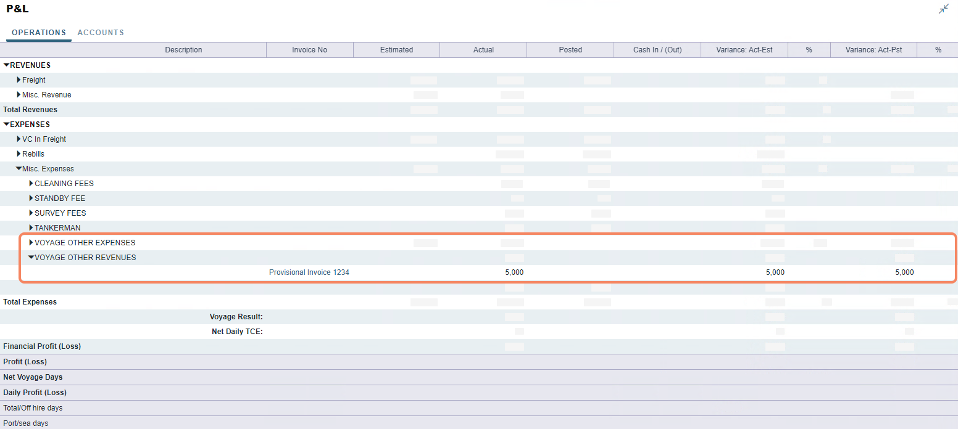Collapse the EXPENSES section
The image size is (958, 429).
(6, 124)
